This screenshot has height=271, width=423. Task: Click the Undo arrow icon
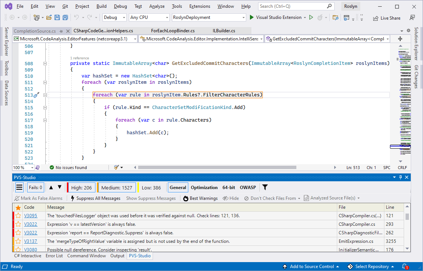click(77, 17)
